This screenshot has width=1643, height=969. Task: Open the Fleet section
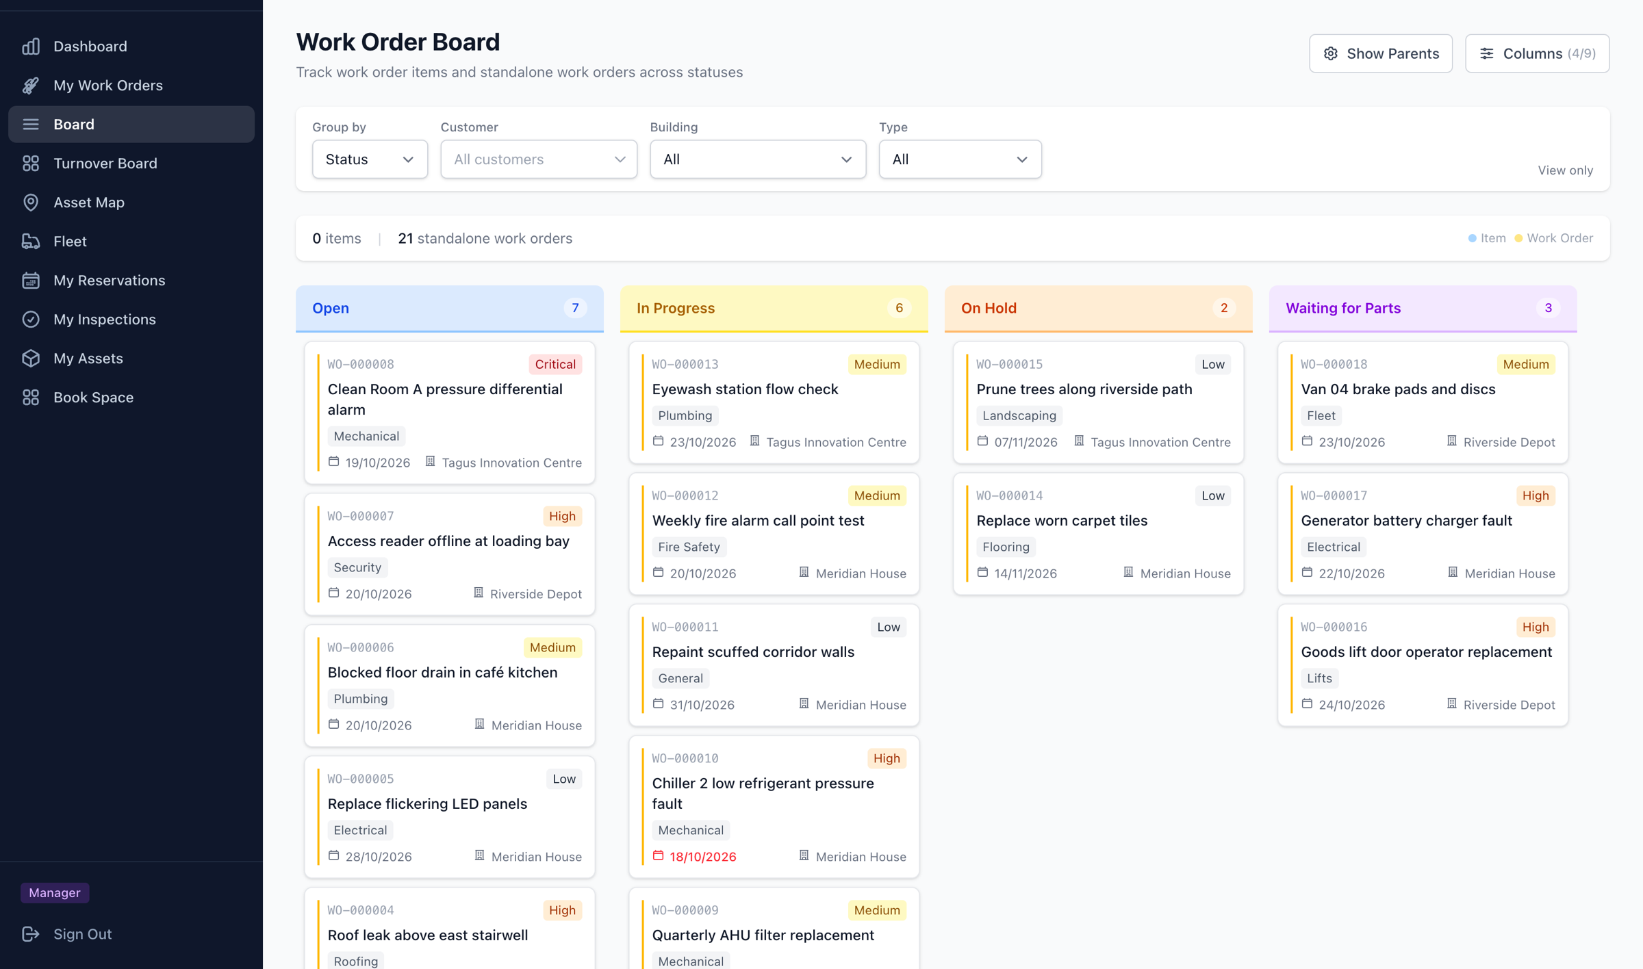[x=131, y=242]
